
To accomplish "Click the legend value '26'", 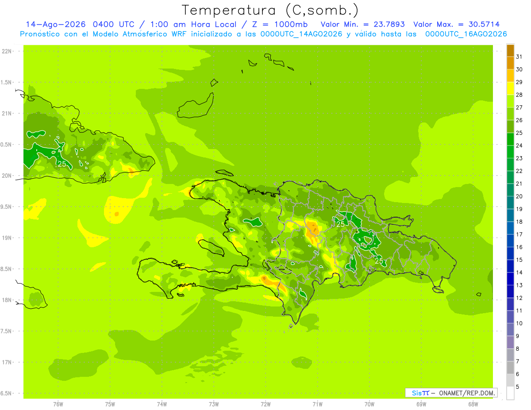I will [x=519, y=120].
